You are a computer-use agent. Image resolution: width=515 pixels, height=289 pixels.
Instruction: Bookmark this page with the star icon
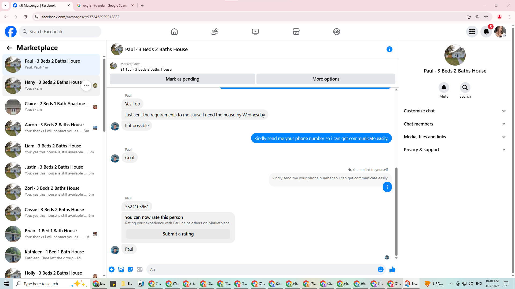pyautogui.click(x=486, y=17)
